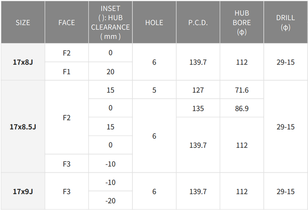Click the hub bore value 71.6
Screen dimensions: 308x210
coord(242,90)
